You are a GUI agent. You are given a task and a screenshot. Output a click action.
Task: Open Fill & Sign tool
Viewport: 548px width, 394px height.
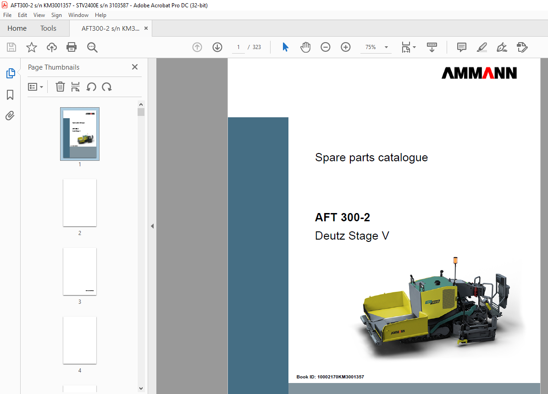pos(502,47)
